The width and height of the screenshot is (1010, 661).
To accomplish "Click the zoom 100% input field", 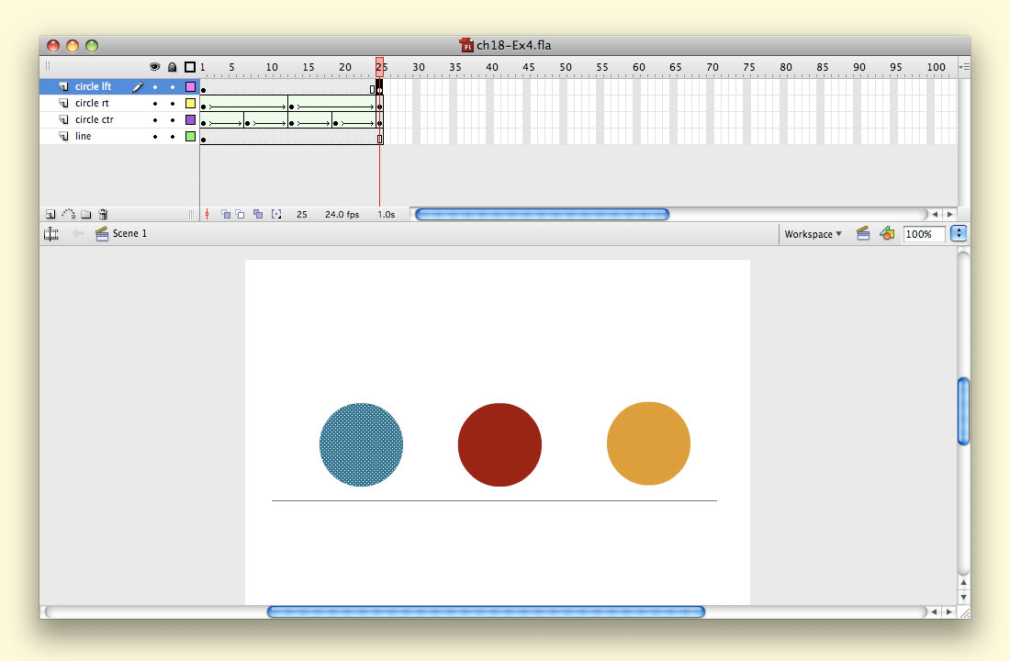I will (924, 234).
